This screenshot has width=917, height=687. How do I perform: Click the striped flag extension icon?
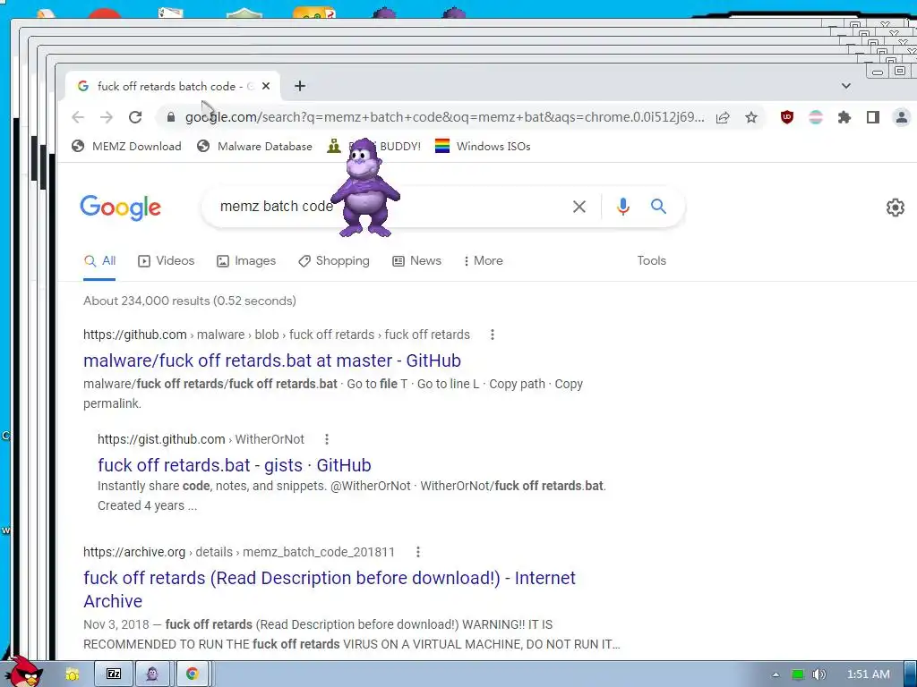[816, 117]
